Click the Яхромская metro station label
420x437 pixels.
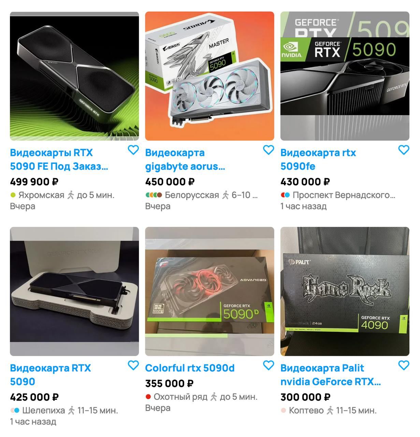click(x=41, y=195)
